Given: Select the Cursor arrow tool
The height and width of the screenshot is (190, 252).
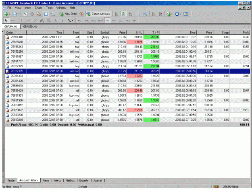Looking at the screenshot, I should click(x=6, y=21).
